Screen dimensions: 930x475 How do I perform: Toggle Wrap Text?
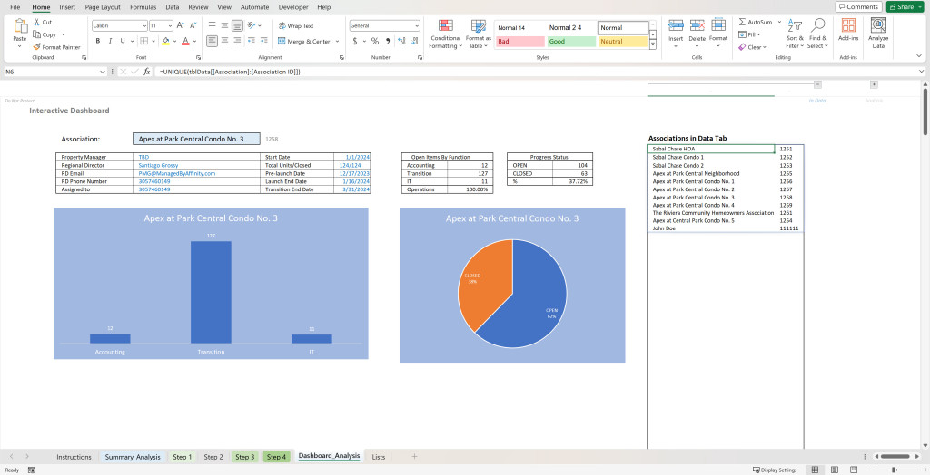pyautogui.click(x=296, y=25)
